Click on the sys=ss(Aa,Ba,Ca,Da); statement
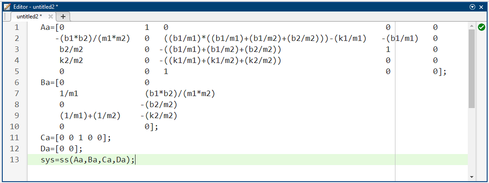The image size is (489, 183). pos(88,160)
